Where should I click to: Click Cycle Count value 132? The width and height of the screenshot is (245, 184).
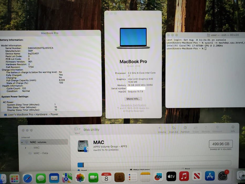pos(24,88)
